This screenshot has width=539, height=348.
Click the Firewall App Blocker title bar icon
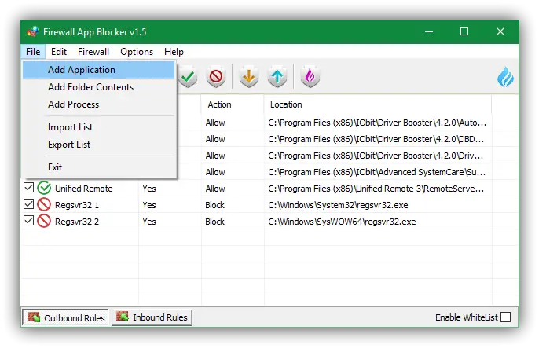click(33, 32)
